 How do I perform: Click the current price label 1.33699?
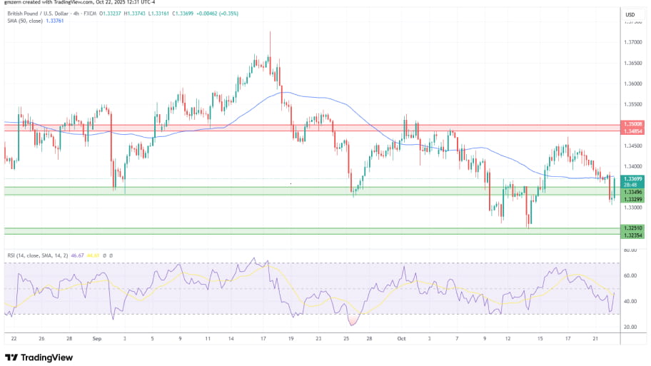tap(633, 178)
